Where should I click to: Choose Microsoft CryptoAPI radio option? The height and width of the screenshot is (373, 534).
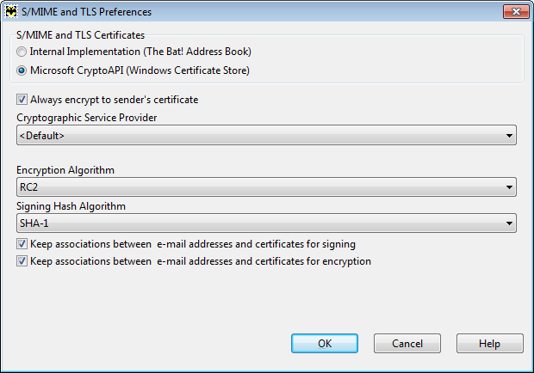pos(22,70)
